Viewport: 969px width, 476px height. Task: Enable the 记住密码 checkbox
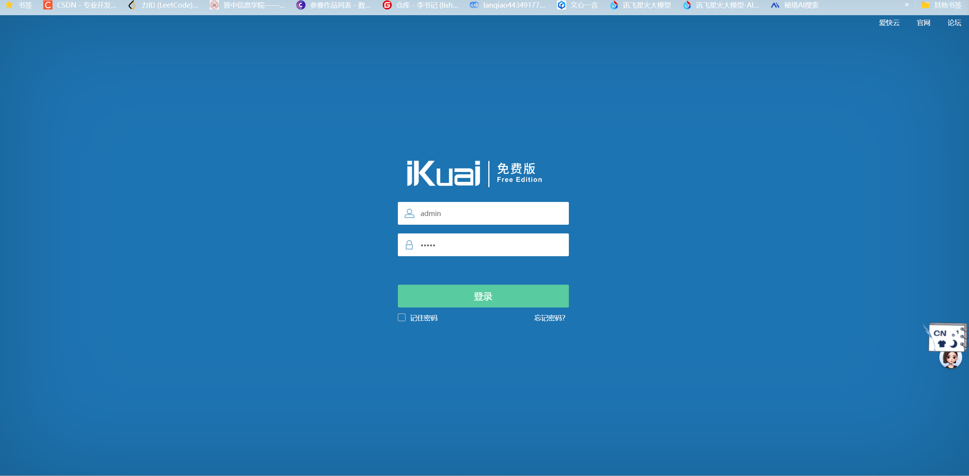[402, 317]
